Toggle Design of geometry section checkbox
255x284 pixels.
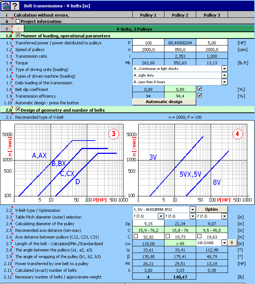coord(18,109)
